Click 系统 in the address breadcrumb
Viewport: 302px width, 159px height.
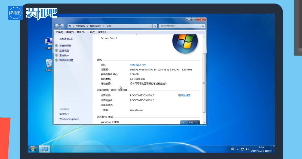[x=109, y=26]
